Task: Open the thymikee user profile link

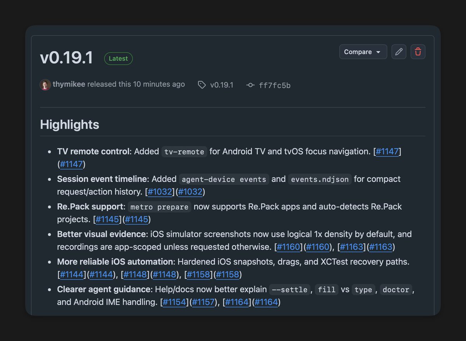Action: [x=69, y=84]
